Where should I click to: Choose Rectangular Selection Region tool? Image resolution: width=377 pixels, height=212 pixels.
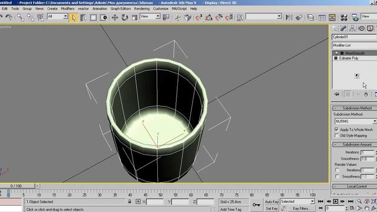[93, 18]
